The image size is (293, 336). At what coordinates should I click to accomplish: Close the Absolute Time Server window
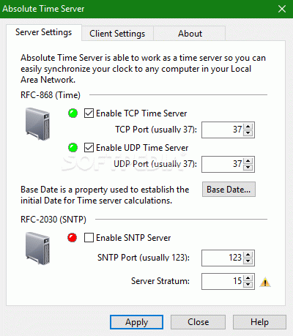tap(282, 9)
